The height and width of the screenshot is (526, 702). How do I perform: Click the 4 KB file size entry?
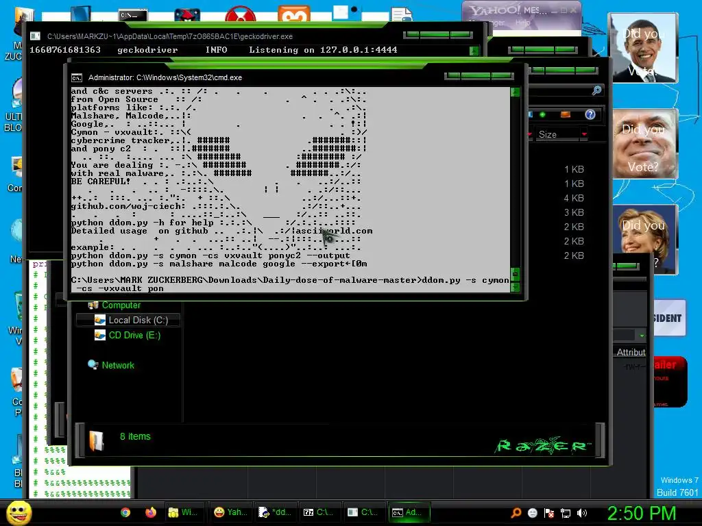click(x=574, y=198)
